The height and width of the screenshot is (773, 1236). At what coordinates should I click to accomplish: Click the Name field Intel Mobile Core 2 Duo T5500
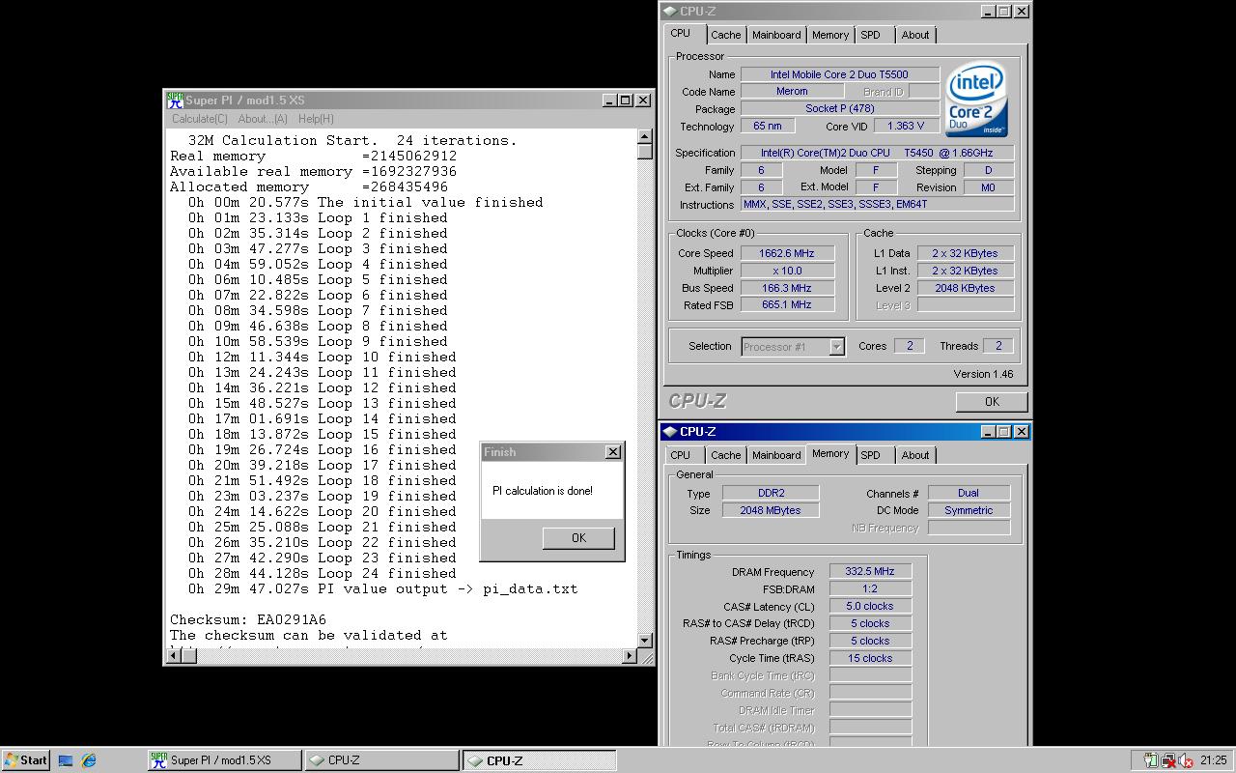839,74
